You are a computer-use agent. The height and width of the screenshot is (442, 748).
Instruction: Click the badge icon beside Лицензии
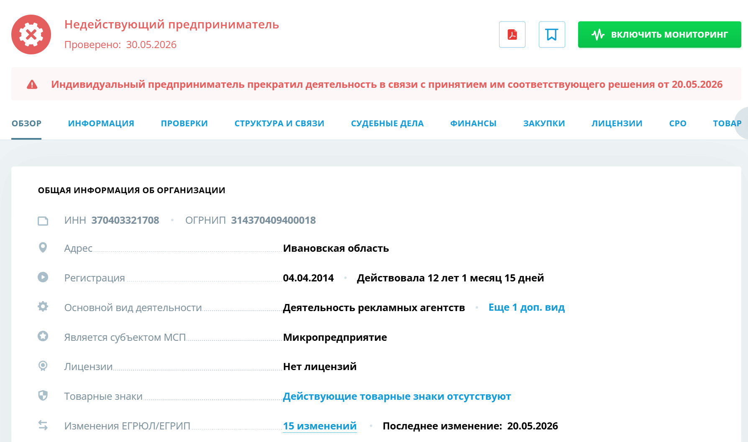(x=43, y=366)
